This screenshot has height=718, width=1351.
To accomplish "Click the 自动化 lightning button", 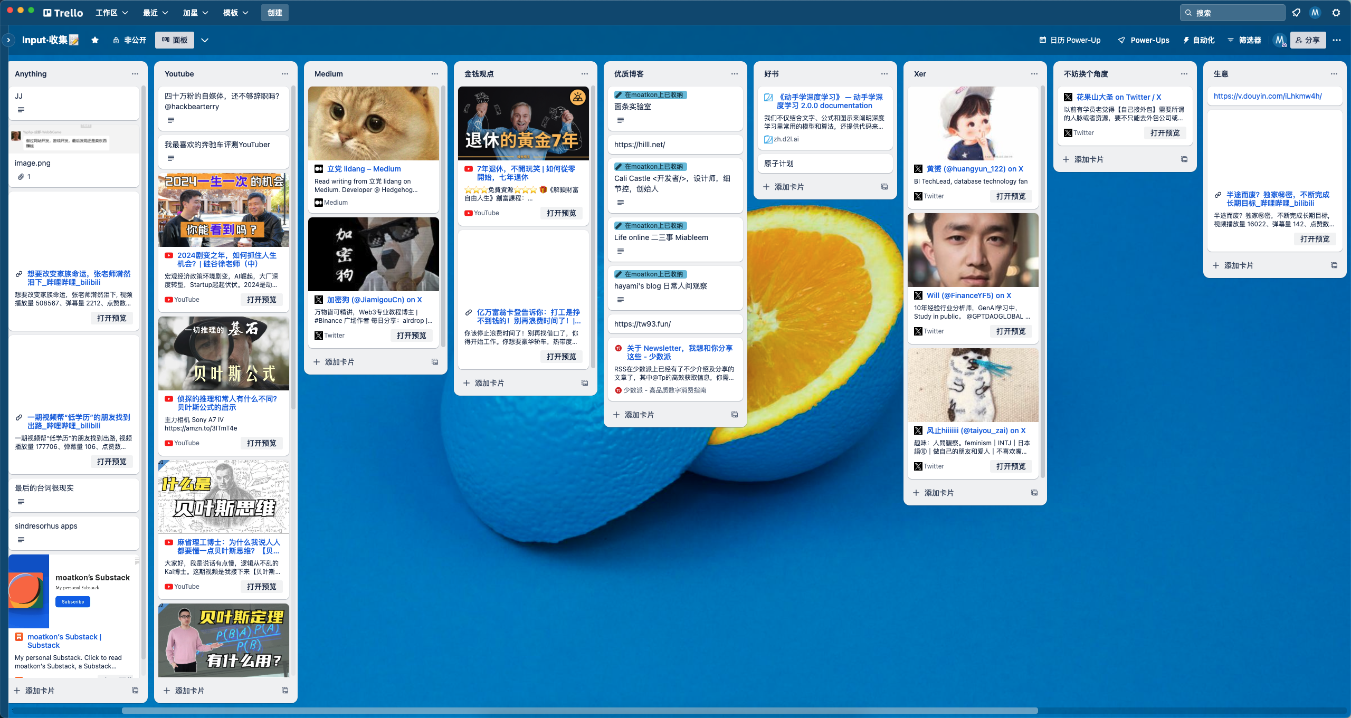I will [x=1199, y=40].
